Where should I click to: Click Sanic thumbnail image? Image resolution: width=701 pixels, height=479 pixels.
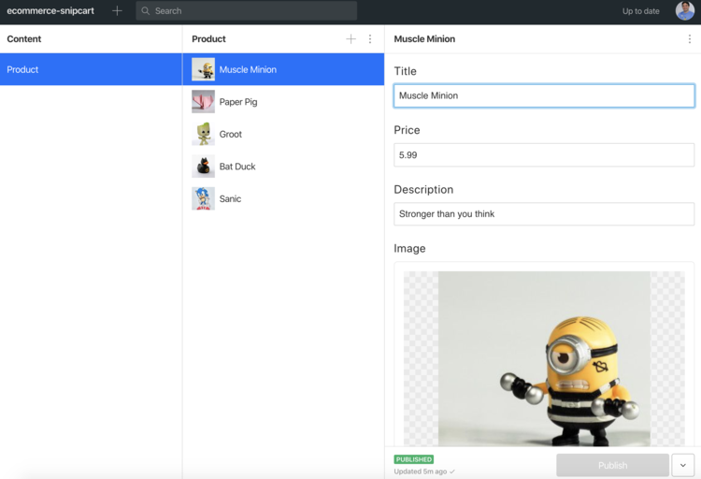[x=203, y=198]
